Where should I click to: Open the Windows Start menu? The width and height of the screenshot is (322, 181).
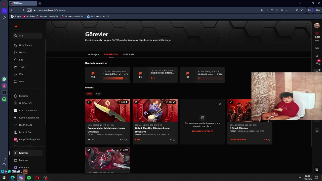4,178
